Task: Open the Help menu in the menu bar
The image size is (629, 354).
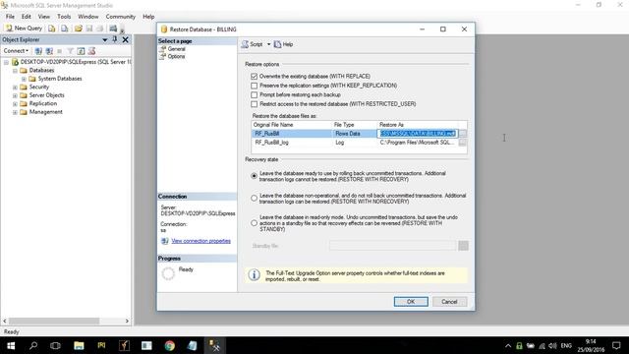Action: (148, 17)
